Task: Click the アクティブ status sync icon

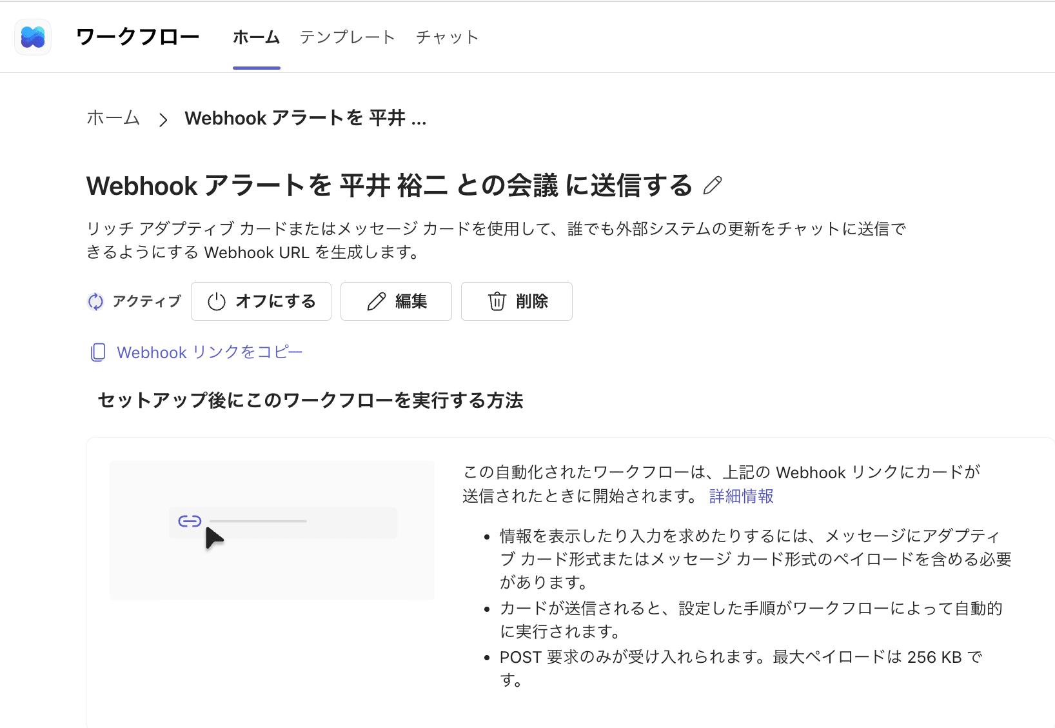Action: (95, 301)
